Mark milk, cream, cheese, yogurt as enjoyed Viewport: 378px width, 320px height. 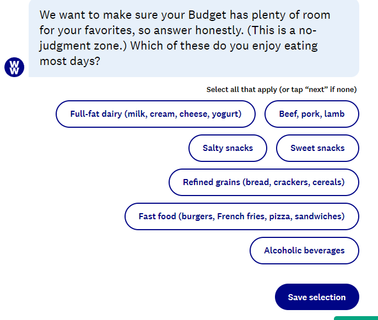pos(155,114)
